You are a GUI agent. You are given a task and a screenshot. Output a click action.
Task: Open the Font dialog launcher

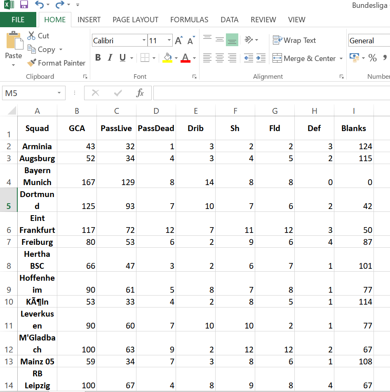[194, 77]
